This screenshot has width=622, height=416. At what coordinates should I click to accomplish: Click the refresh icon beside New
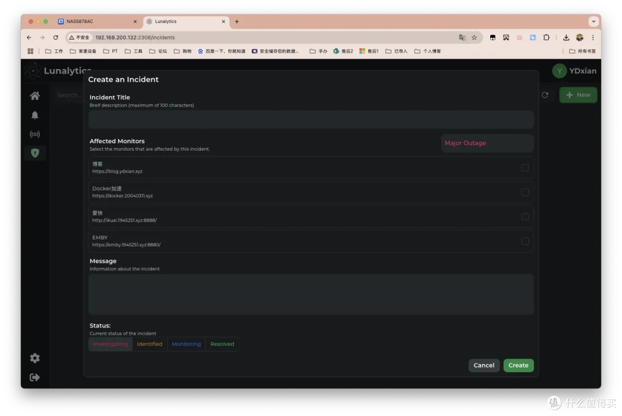(x=545, y=95)
